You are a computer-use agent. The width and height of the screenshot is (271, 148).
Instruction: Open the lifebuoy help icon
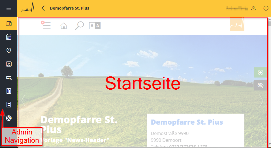(x=8, y=118)
